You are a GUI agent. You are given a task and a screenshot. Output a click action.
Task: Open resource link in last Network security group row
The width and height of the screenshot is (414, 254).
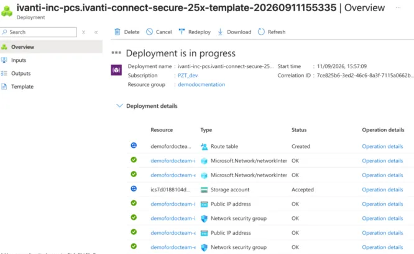tap(173, 247)
